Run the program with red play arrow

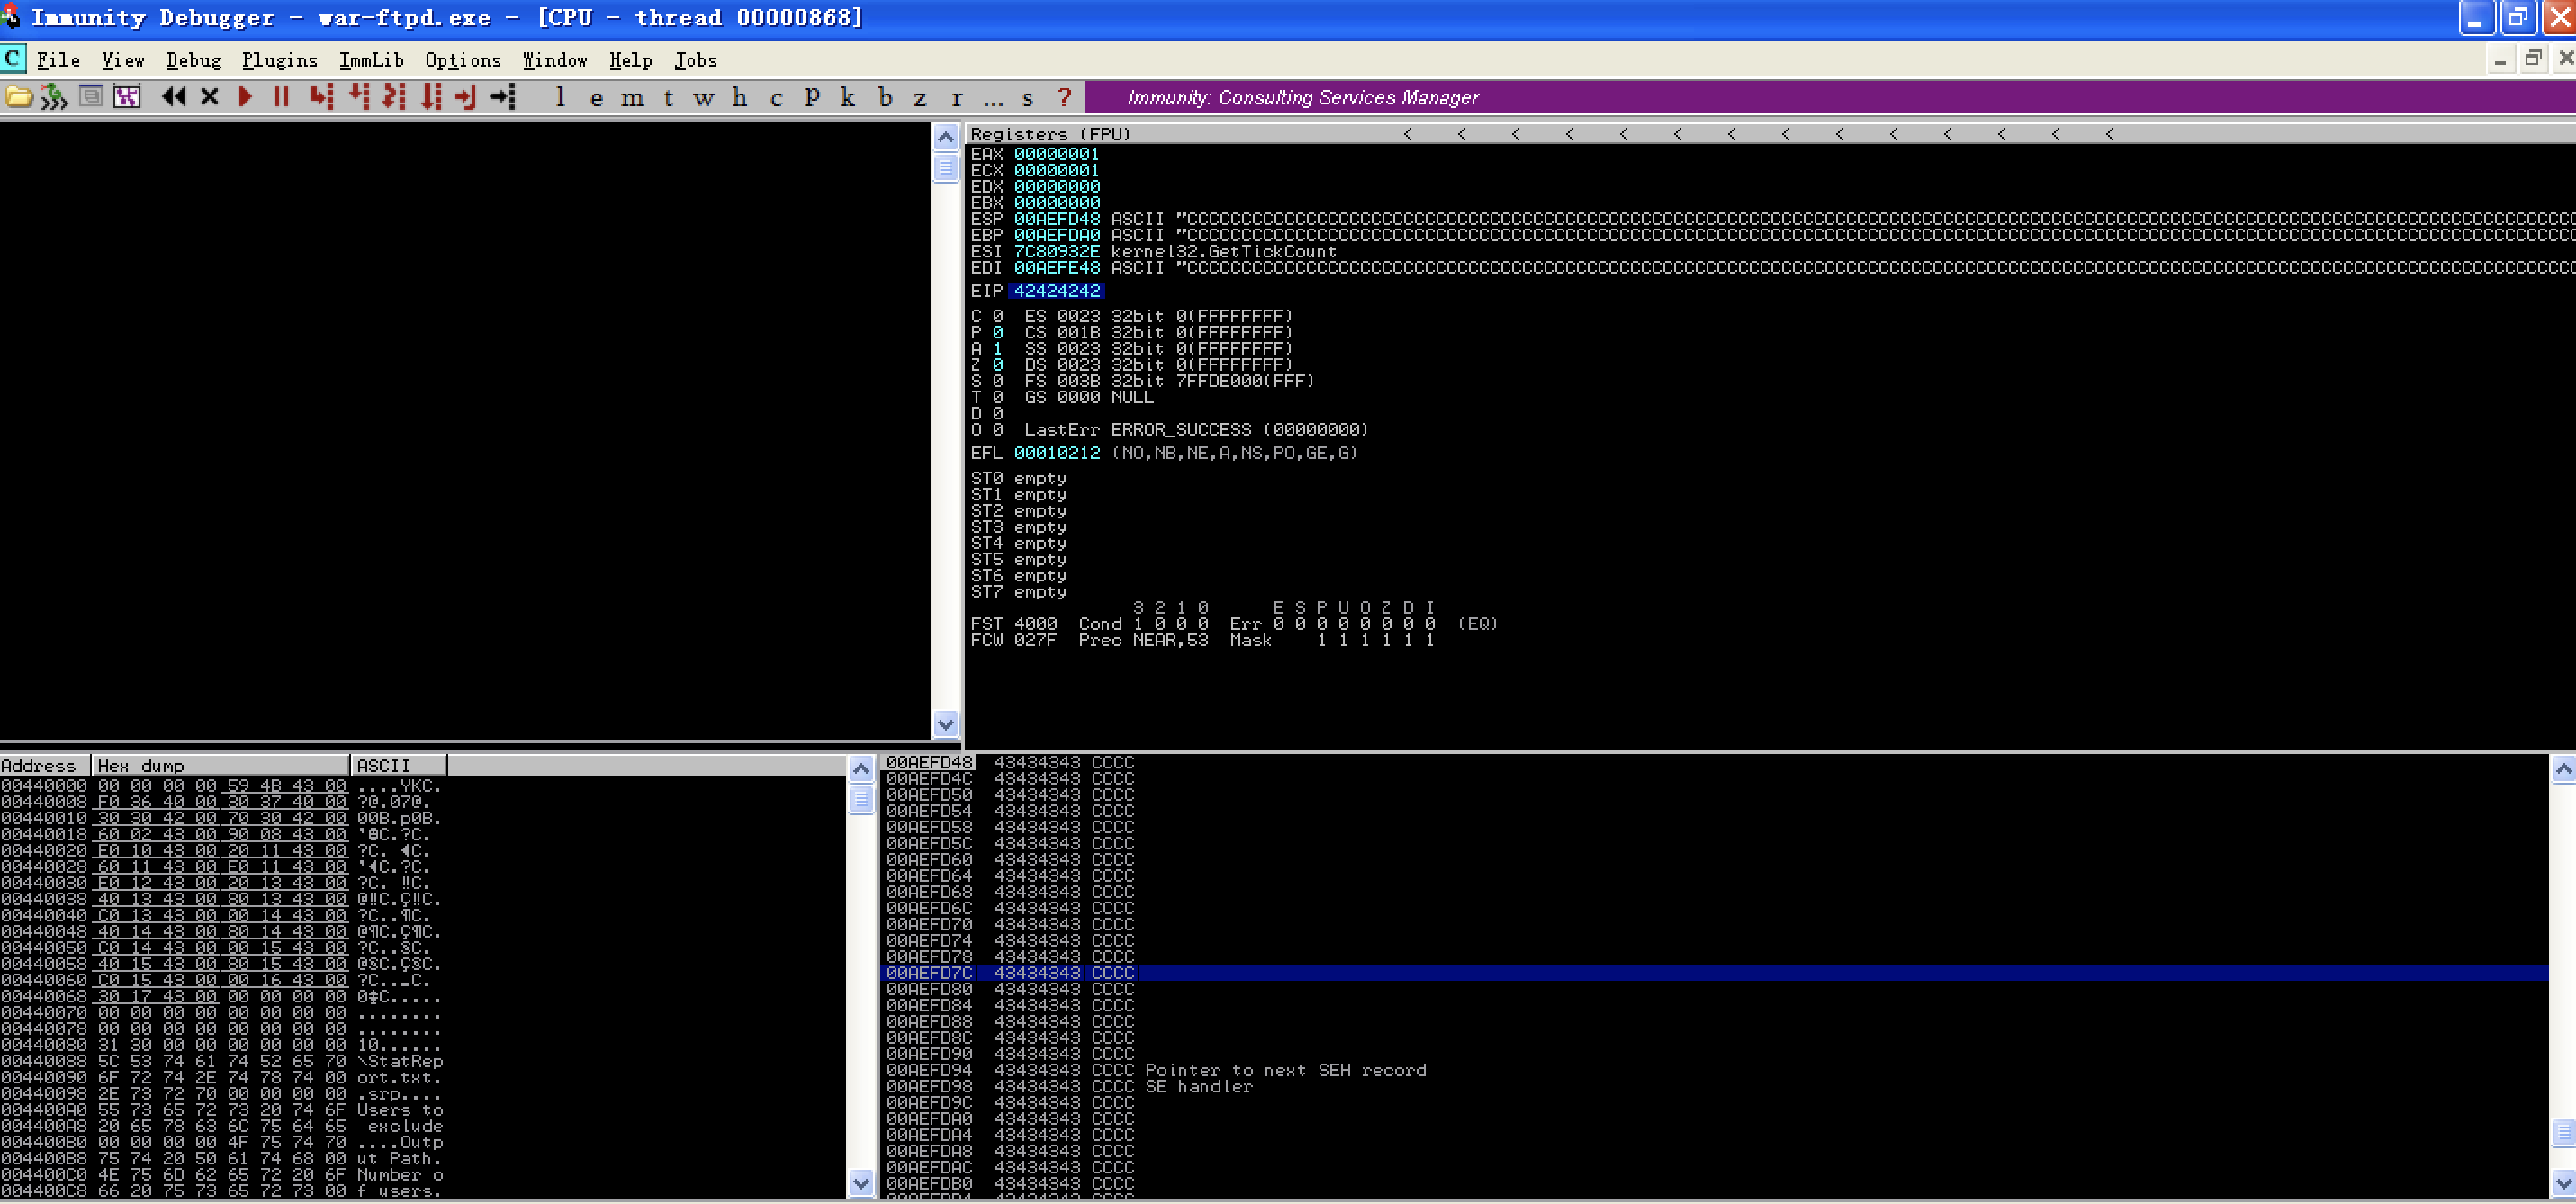(245, 97)
